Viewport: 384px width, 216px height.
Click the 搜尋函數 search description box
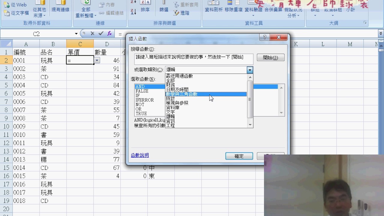point(194,59)
